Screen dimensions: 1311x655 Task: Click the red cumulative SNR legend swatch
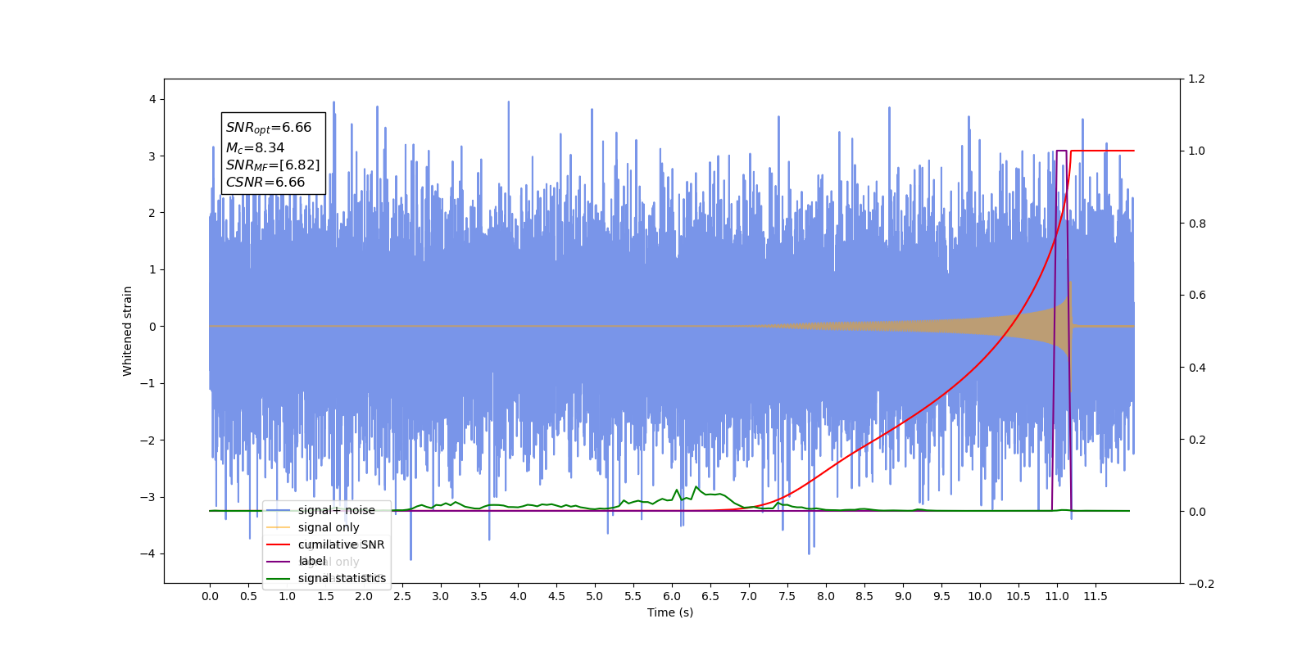coord(279,544)
